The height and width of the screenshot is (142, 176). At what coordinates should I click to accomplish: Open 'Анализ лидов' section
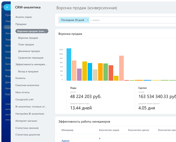point(24,17)
